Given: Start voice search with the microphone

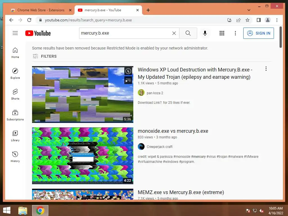Looking at the screenshot, I should [x=205, y=33].
